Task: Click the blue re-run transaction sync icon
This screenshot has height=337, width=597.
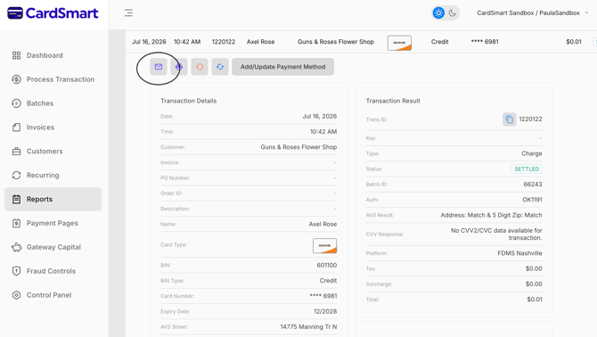Action: click(220, 67)
